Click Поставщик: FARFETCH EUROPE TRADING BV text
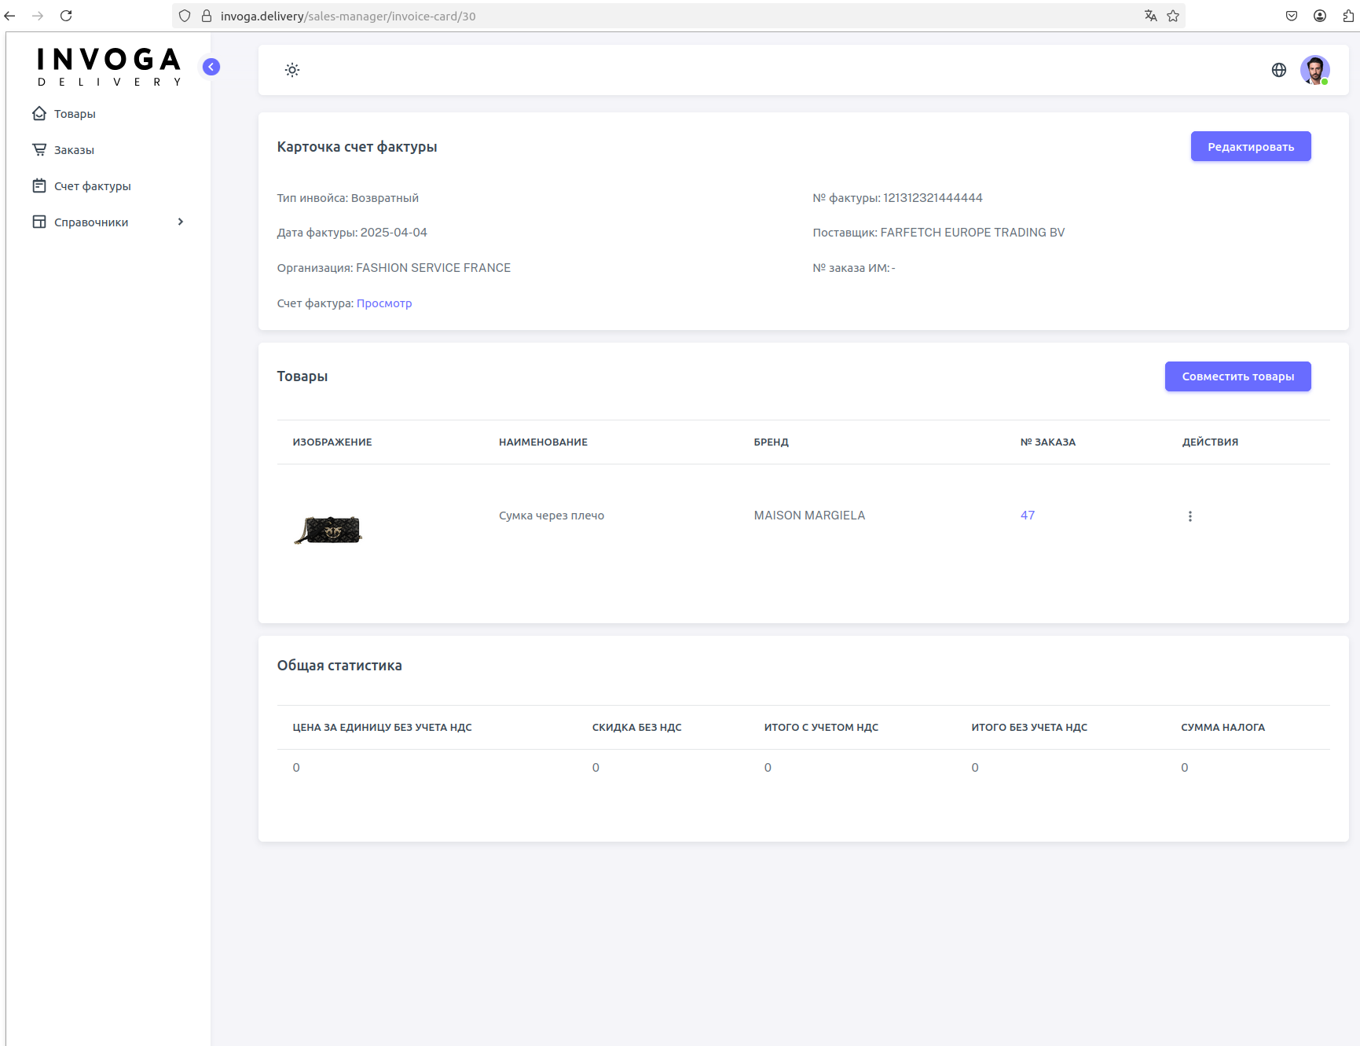Screen dimensions: 1360x1046 [939, 233]
